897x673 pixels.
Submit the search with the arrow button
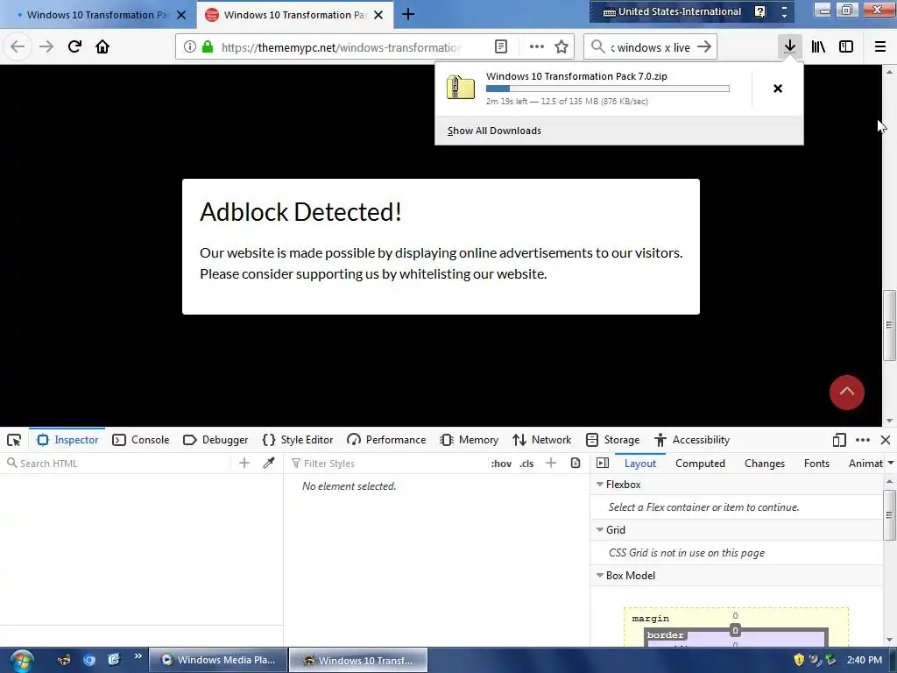[704, 47]
